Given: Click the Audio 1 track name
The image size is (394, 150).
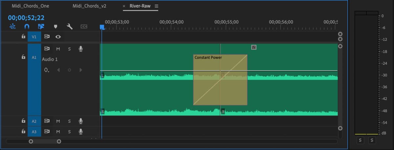Looking at the screenshot, I should point(50,59).
